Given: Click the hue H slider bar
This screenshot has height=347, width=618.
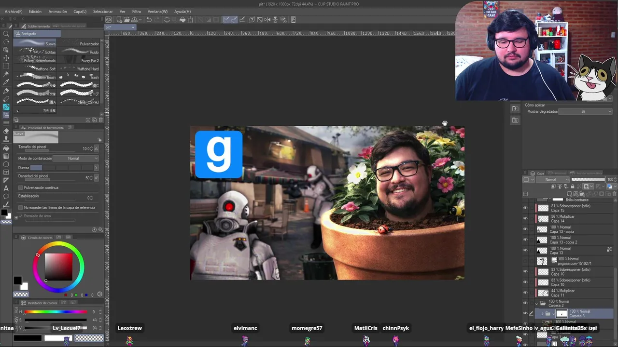Looking at the screenshot, I should tap(56, 312).
